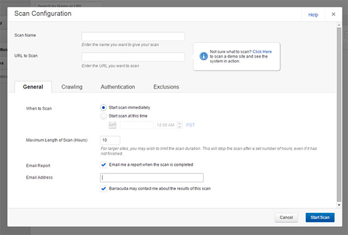Select the General tab
348x235 pixels.
point(33,87)
